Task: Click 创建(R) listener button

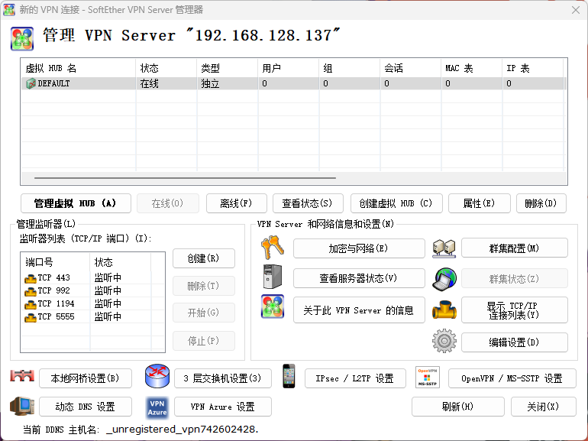Action: [204, 258]
